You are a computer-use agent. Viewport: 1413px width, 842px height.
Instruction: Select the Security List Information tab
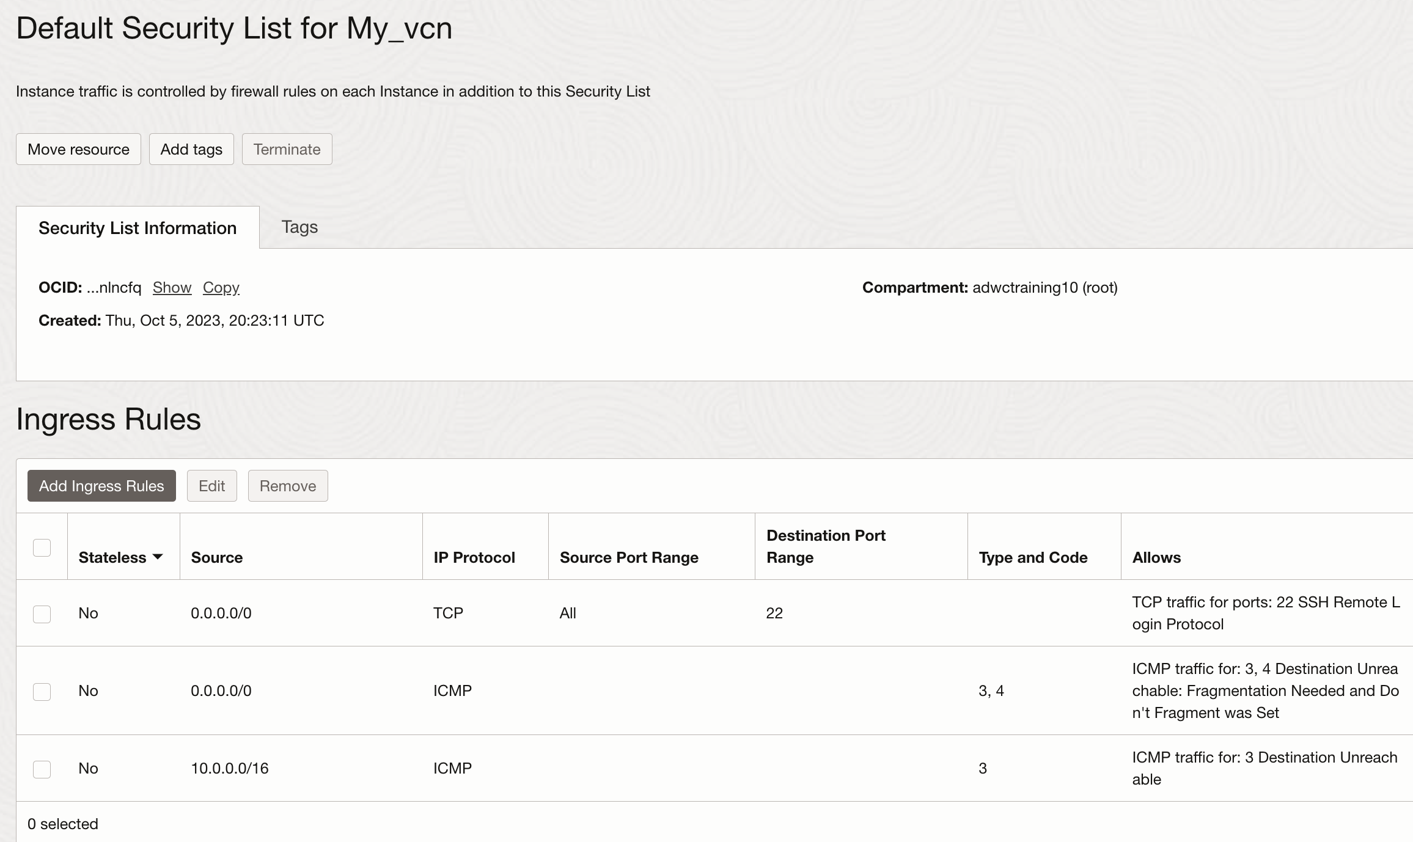coord(138,227)
